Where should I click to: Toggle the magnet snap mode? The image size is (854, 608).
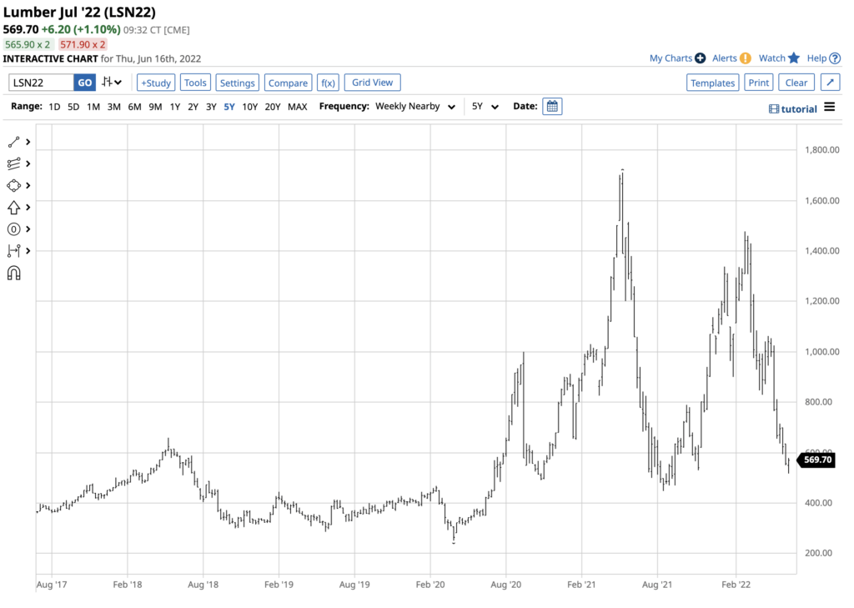13,273
